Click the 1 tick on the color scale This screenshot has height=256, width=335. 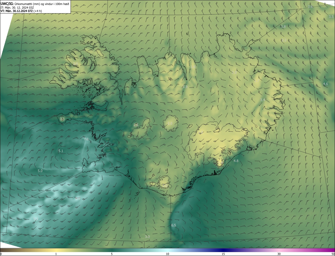coord(56,254)
